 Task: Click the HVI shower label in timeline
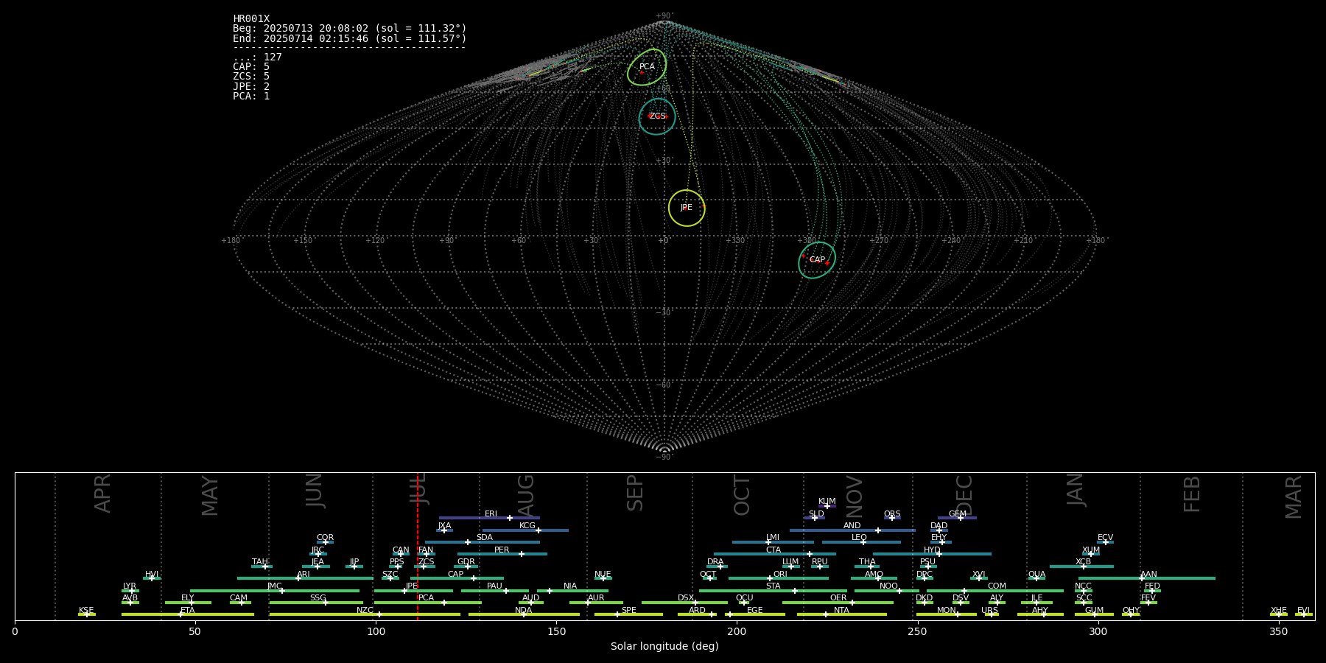coord(152,575)
